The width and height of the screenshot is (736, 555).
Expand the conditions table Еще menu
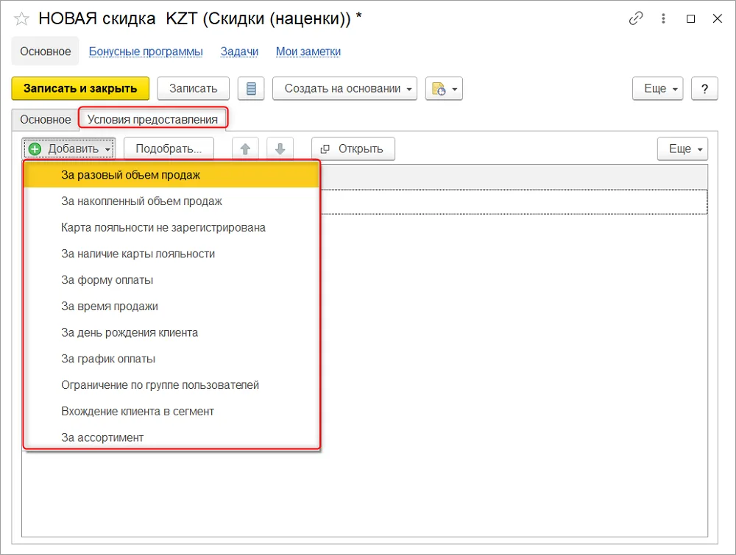[682, 149]
